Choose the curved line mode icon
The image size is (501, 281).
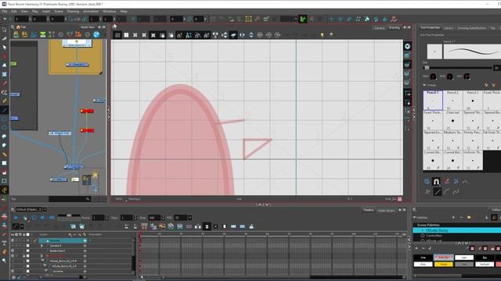tap(446, 192)
